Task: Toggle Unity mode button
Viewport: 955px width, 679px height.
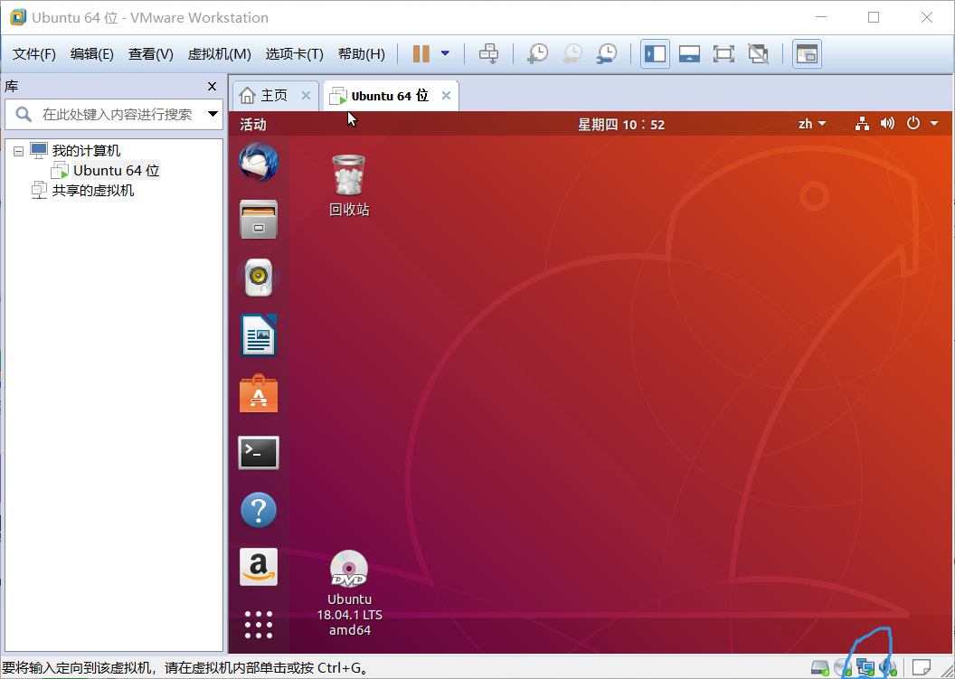Action: point(758,53)
